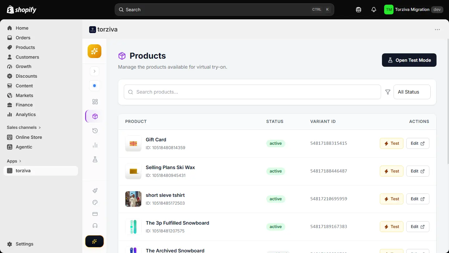Click the VARIANT ID column header
This screenshot has height=253, width=449.
tap(323, 122)
